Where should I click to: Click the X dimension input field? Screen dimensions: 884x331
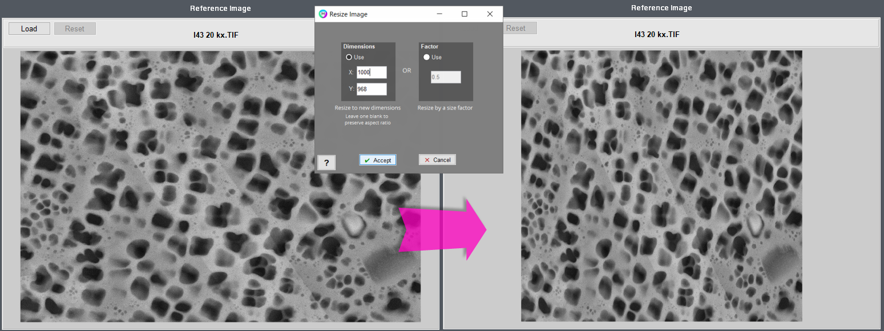[372, 72]
